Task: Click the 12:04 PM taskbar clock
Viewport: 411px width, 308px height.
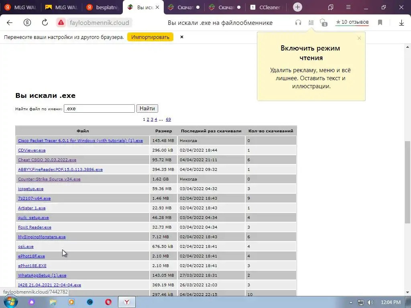Action: (x=391, y=302)
